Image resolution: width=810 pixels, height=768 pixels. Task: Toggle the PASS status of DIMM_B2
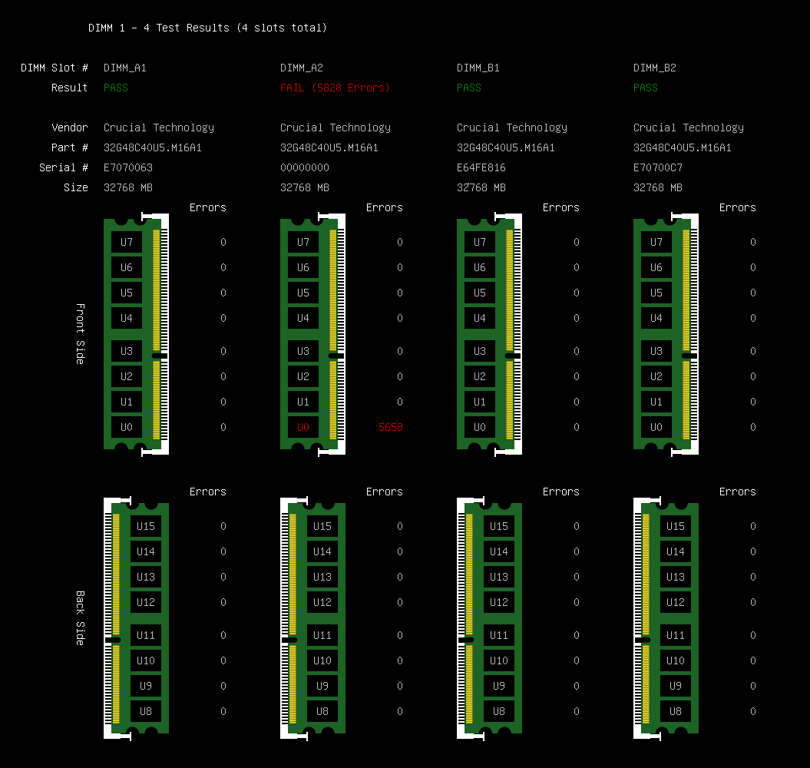tap(645, 88)
